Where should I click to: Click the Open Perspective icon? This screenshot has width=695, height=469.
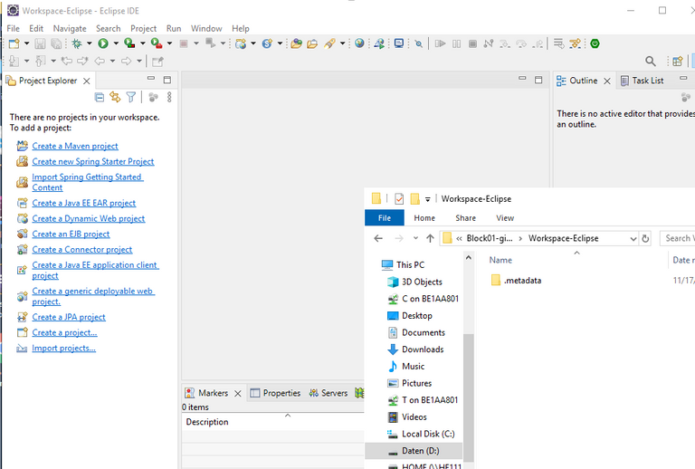click(x=677, y=62)
